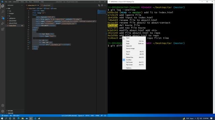Expand the images folder in Explorer
This screenshot has height=120, width=215.
tap(11, 13)
